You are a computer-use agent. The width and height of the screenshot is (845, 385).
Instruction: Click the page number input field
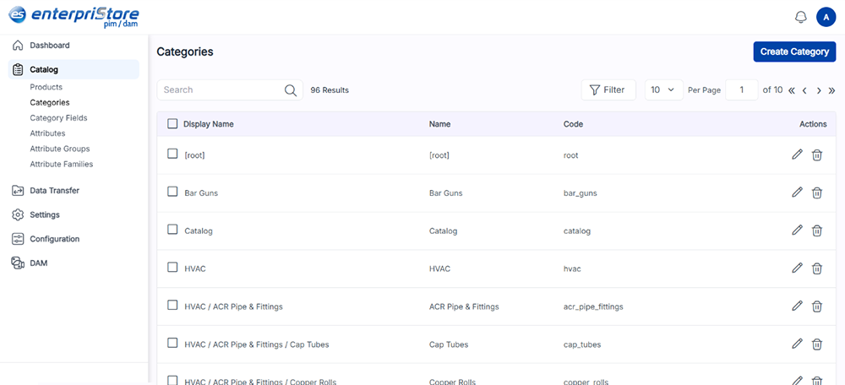[742, 90]
